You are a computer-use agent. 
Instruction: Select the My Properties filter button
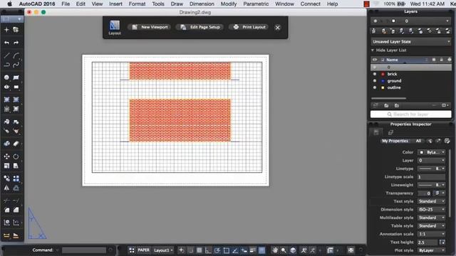click(x=395, y=141)
